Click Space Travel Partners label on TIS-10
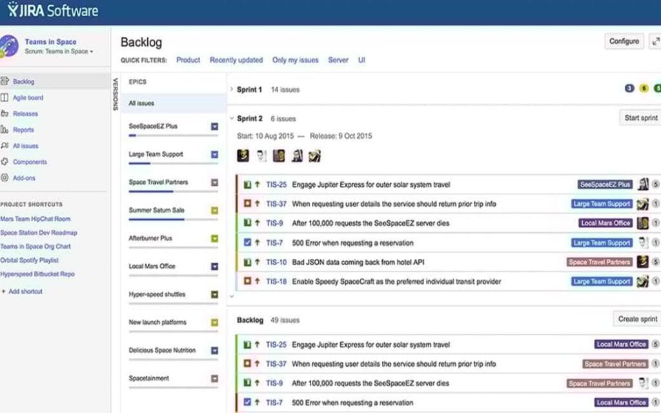The image size is (661, 413). click(x=600, y=262)
